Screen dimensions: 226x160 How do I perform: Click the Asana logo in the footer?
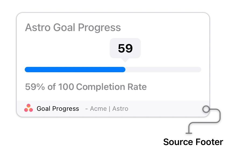point(29,108)
